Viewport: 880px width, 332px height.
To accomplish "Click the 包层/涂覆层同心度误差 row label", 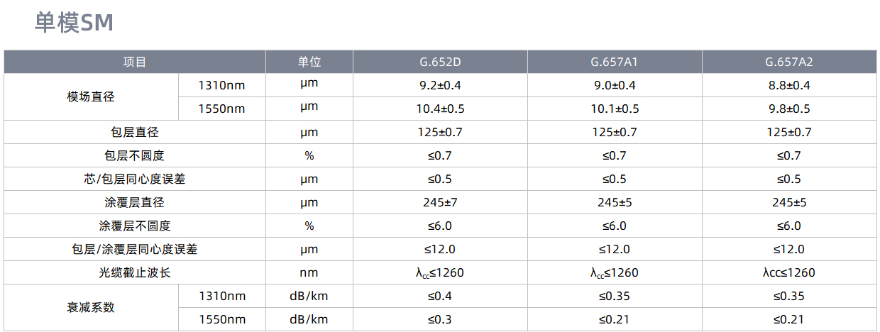I will point(135,249).
